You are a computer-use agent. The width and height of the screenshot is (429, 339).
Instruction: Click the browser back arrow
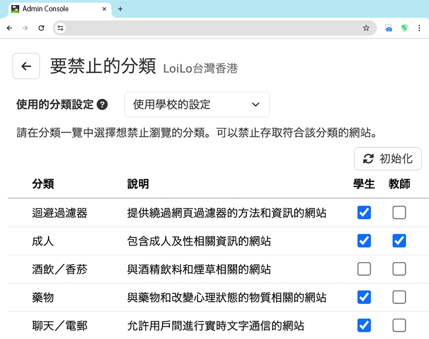(10, 28)
